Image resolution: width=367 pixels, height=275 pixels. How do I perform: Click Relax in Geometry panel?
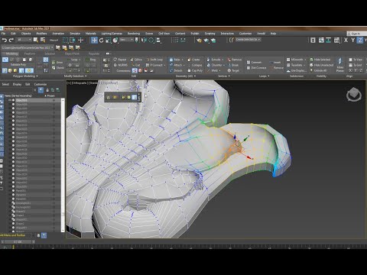tap(176, 60)
